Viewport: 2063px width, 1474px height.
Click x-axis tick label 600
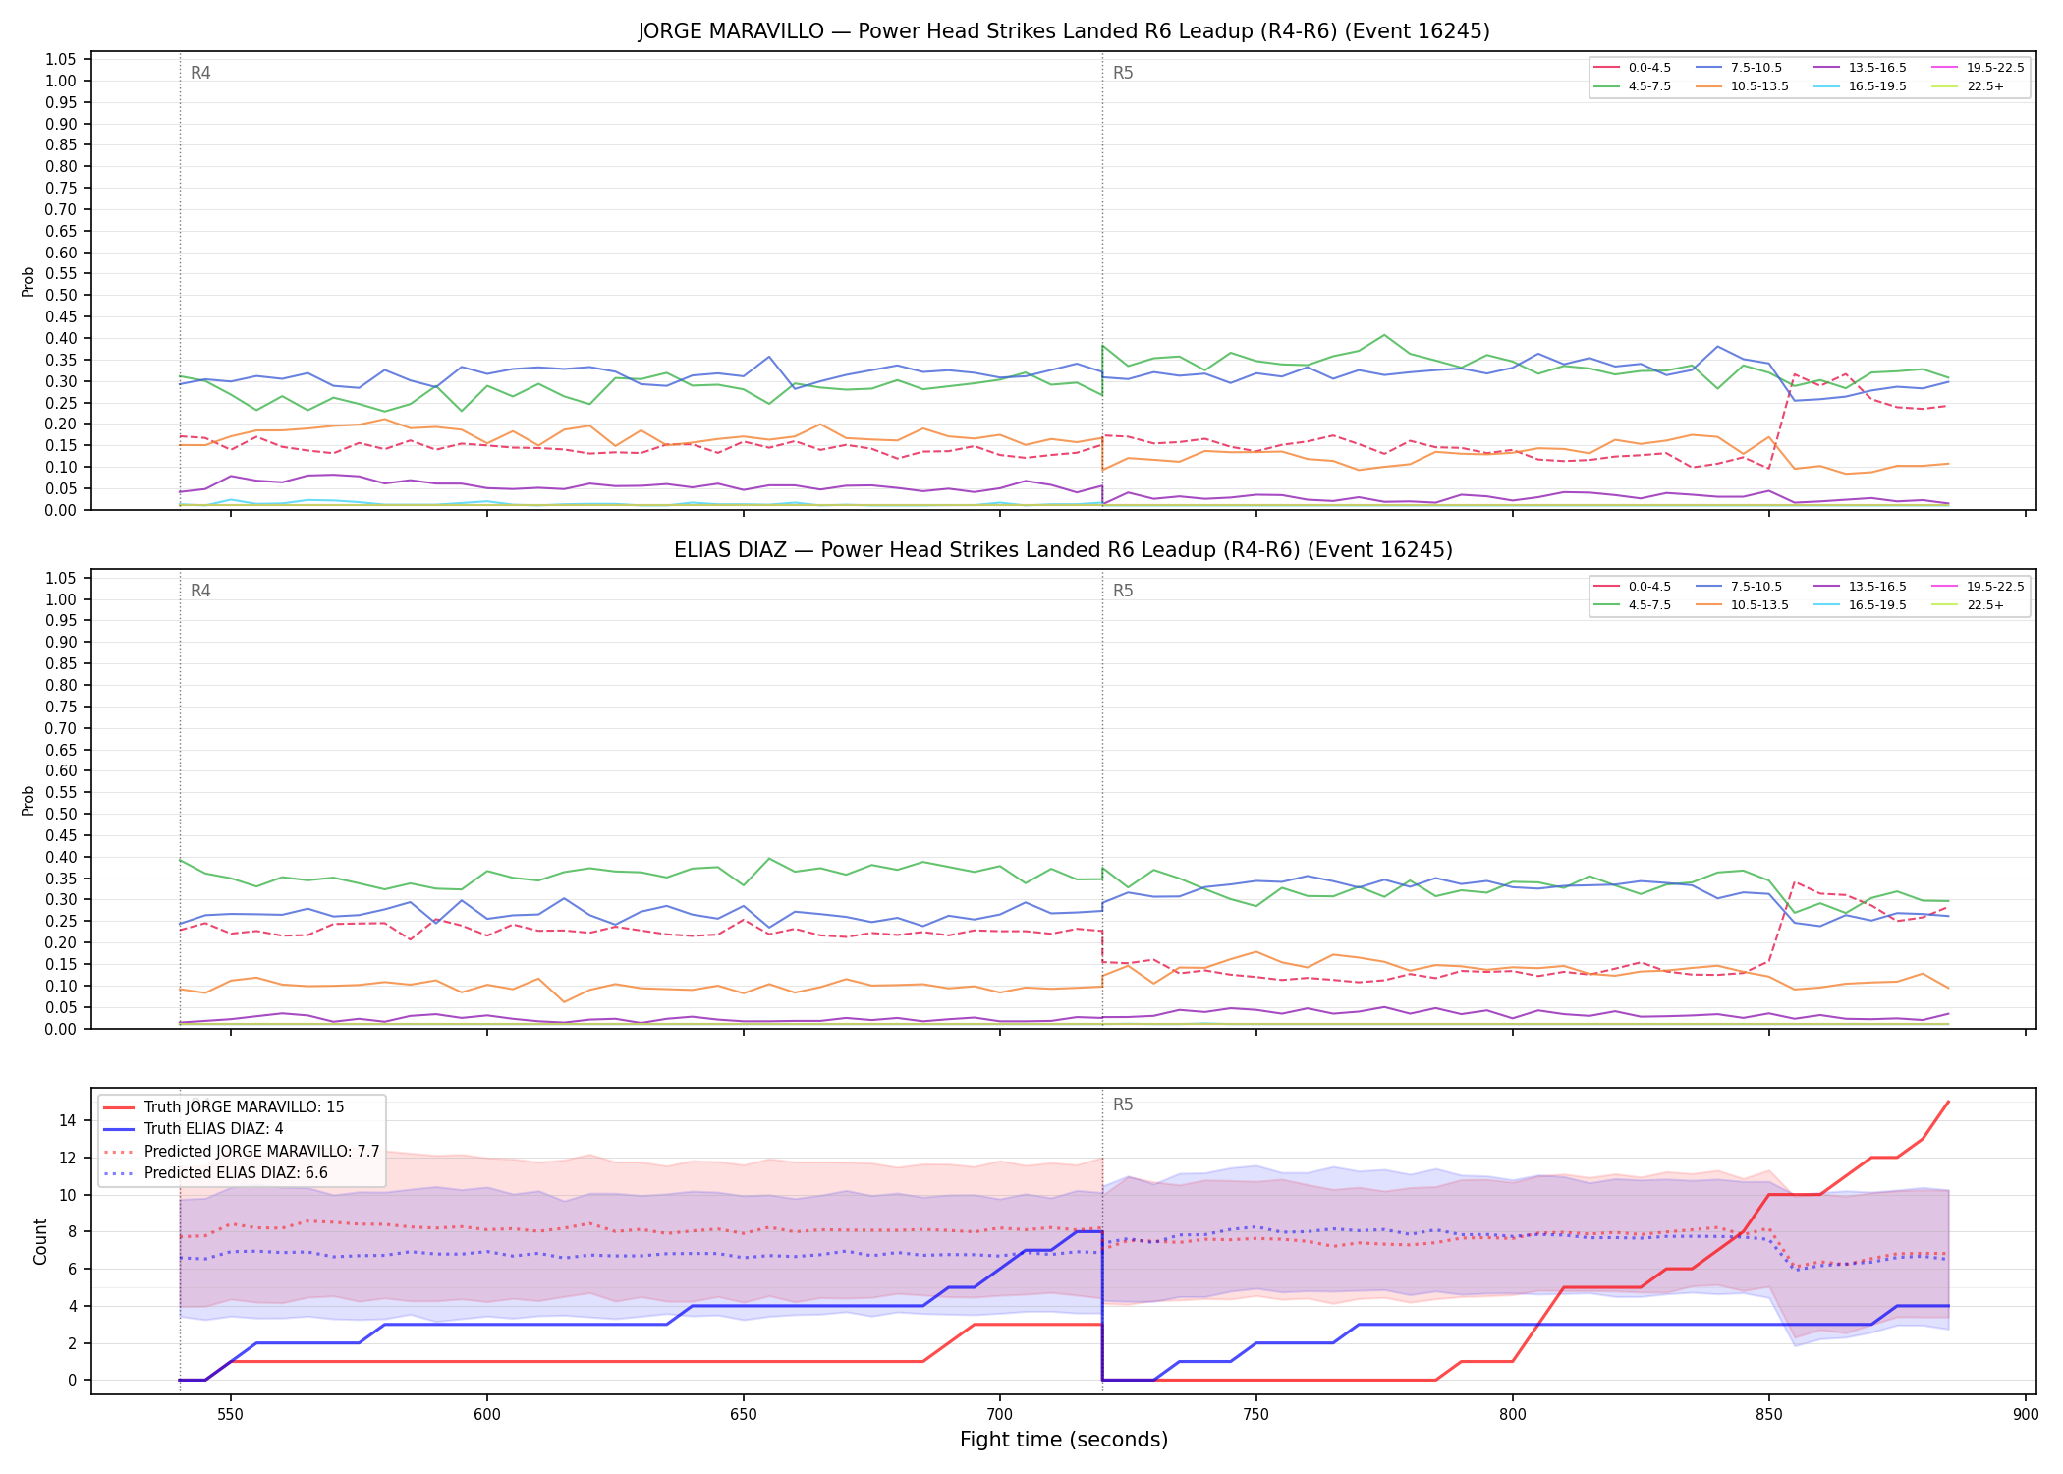[486, 1415]
